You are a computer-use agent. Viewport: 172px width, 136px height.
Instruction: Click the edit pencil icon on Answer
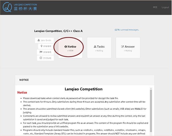(x=123, y=47)
